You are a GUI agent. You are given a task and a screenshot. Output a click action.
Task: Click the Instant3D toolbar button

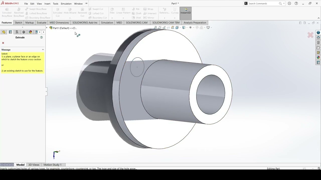186,11
